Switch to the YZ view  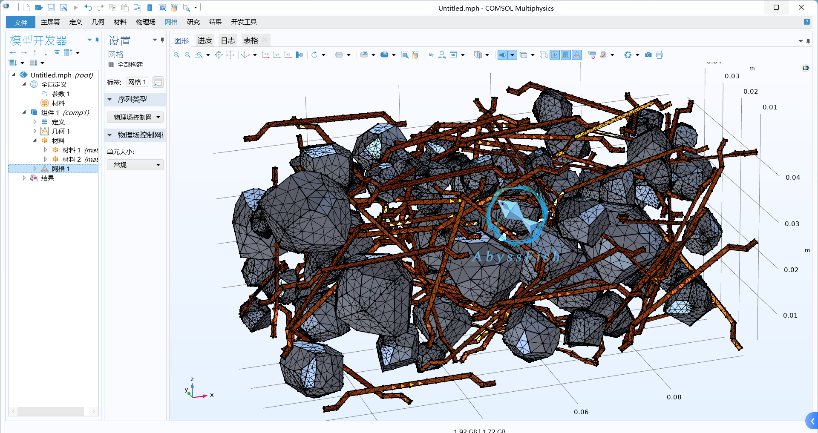277,55
